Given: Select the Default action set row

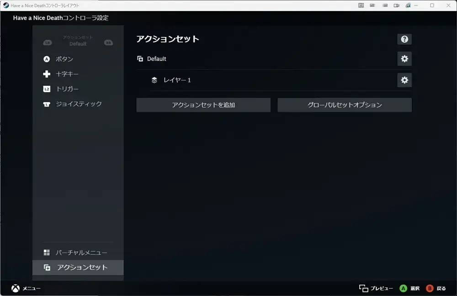Looking at the screenshot, I should [x=266, y=59].
